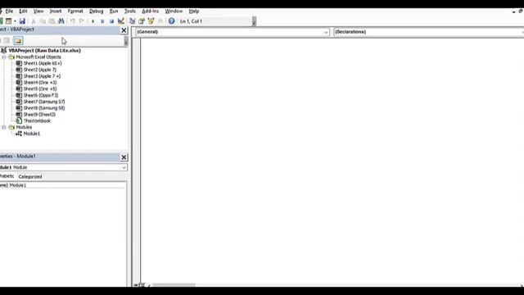The image size is (524, 295).
Task: Open the Add-Ins menu
Action: coord(150,11)
